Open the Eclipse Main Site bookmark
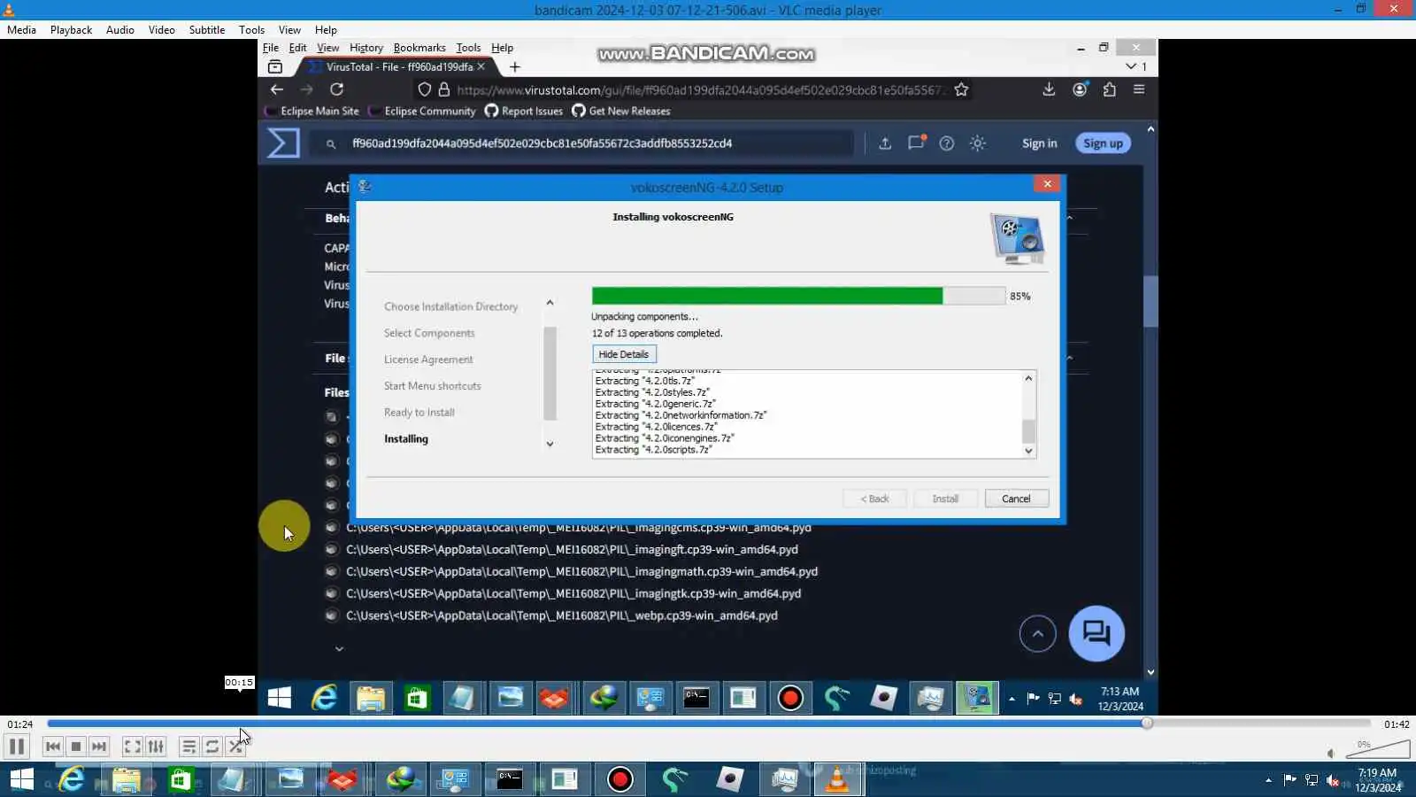Image resolution: width=1416 pixels, height=797 pixels. point(312,111)
